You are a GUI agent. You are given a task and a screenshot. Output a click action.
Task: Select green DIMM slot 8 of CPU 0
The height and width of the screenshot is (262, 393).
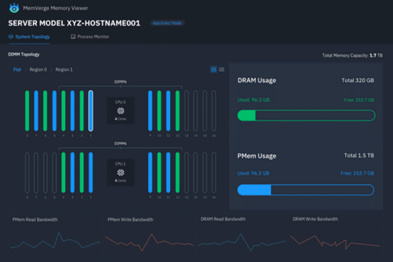(x=27, y=111)
